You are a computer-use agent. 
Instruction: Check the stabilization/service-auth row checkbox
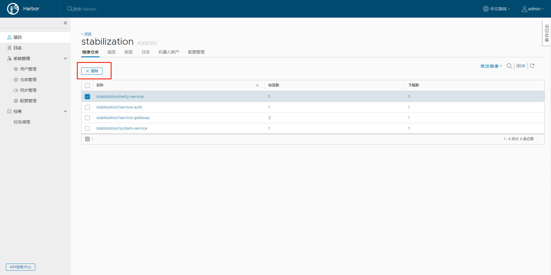[87, 107]
